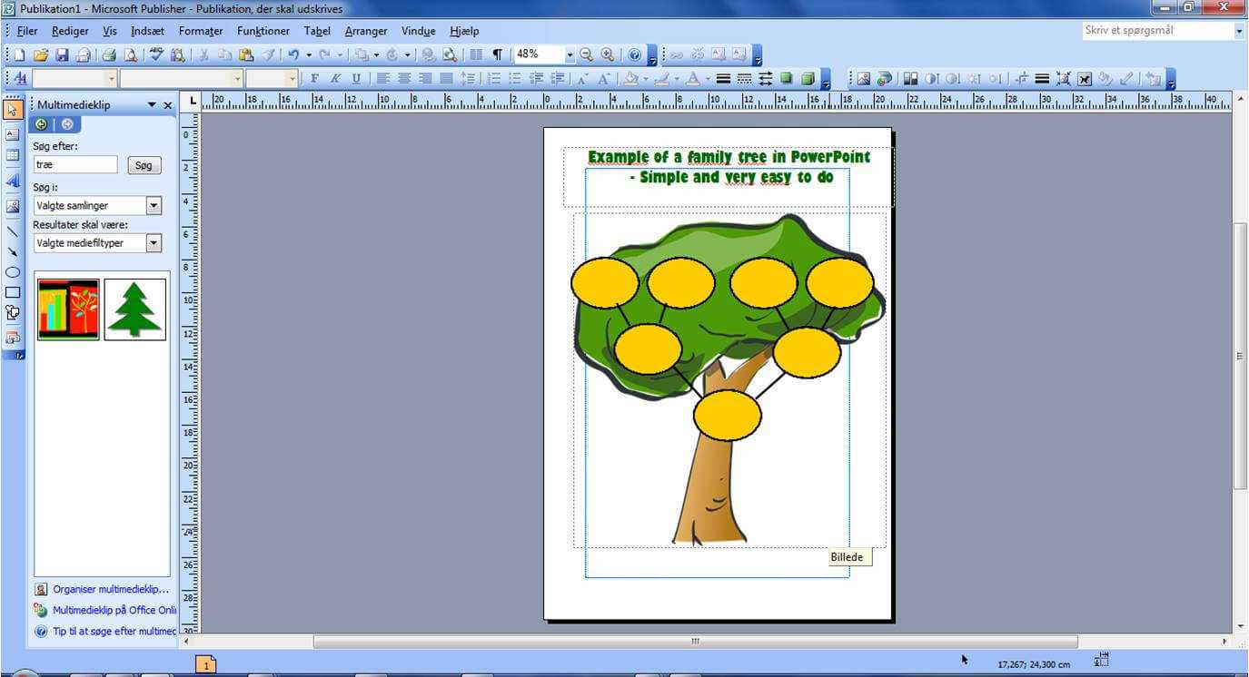Click the Print icon in toolbar
1249x677 pixels.
tap(109, 55)
